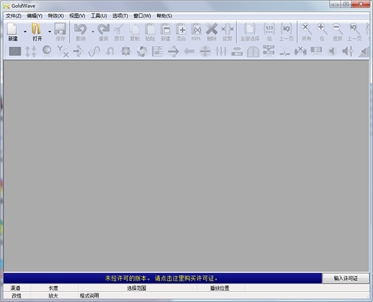
Task: Expand the dropdown arrow beside 撤销
Action: [x=93, y=31]
